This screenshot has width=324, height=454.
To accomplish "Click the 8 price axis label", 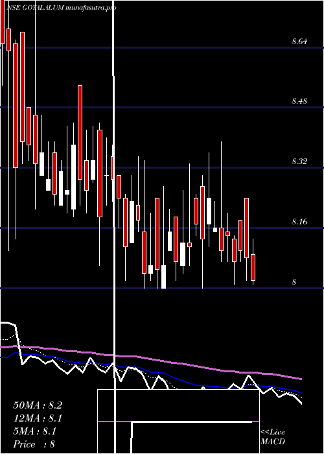I will pyautogui.click(x=294, y=281).
